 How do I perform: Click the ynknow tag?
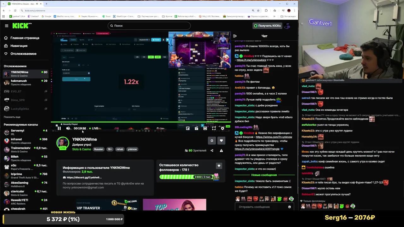[x=132, y=149]
